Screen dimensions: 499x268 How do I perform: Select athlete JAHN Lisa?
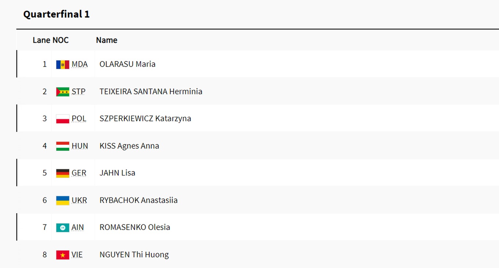pyautogui.click(x=117, y=173)
